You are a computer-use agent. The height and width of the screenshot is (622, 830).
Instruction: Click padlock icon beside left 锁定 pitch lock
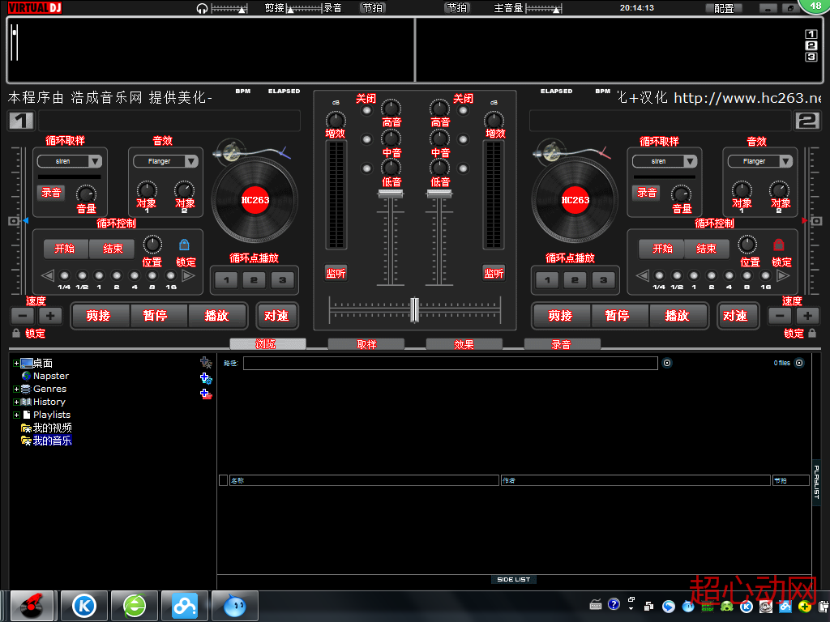pos(16,333)
